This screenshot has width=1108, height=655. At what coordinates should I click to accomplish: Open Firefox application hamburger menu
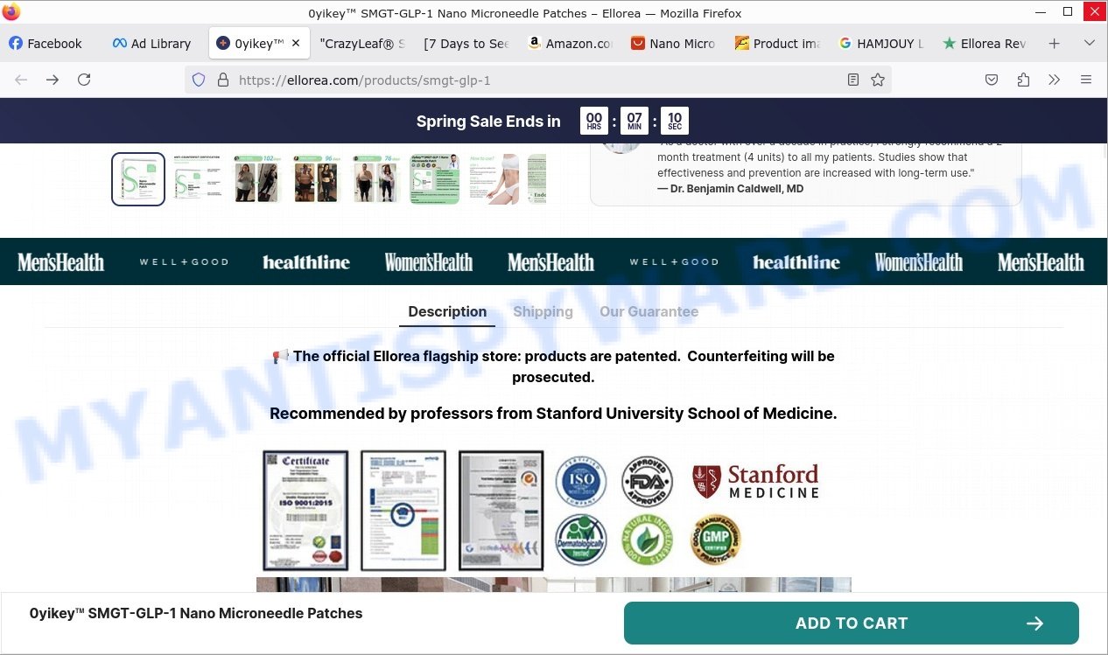point(1086,80)
